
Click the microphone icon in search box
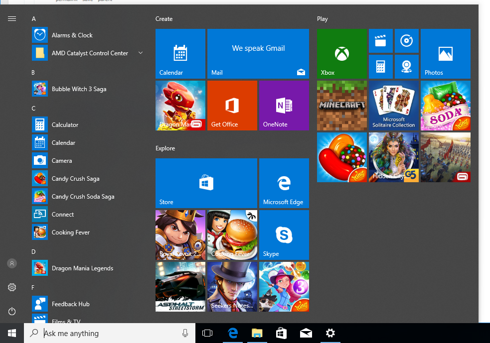pos(185,334)
